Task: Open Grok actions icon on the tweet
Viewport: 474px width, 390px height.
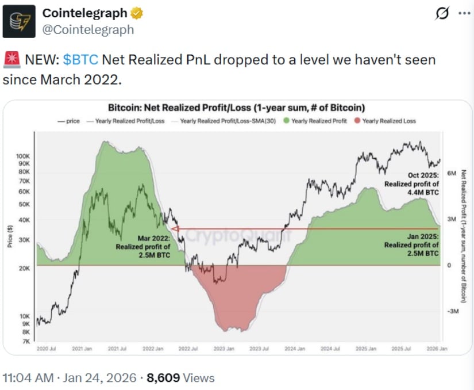Action: pos(442,14)
